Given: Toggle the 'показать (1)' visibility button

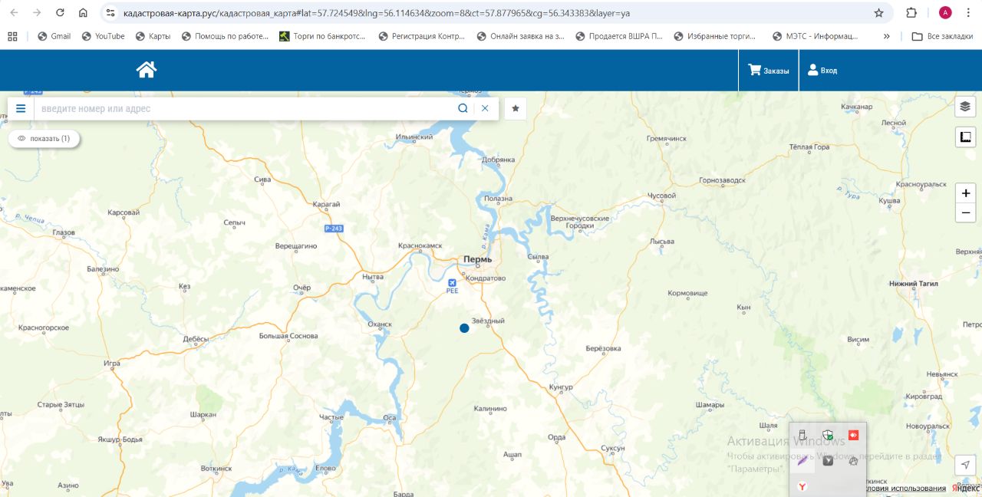Looking at the screenshot, I should point(44,139).
